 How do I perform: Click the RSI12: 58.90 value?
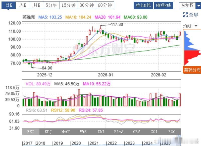click(63, 110)
